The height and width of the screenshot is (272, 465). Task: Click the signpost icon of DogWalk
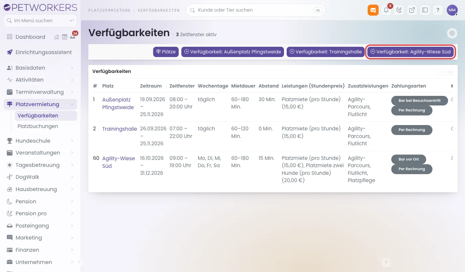(10, 177)
